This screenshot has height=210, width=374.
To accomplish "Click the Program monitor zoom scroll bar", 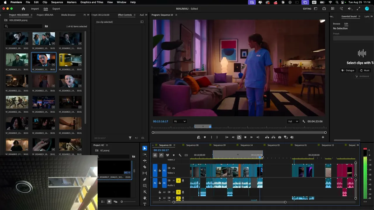I will point(239,132).
